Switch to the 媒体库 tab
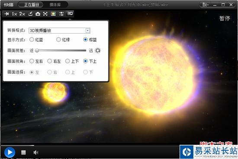 pos(55,5)
